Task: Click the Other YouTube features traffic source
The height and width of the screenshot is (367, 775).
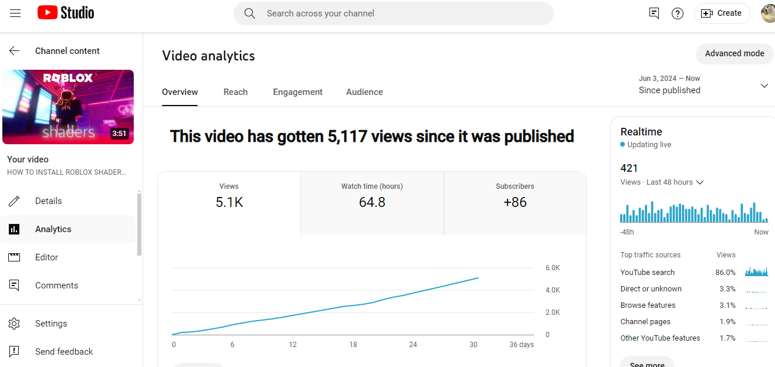Action: pos(694,338)
